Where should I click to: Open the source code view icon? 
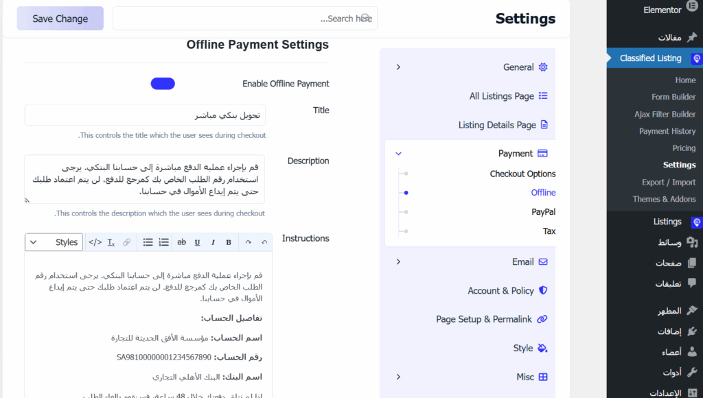tap(95, 242)
